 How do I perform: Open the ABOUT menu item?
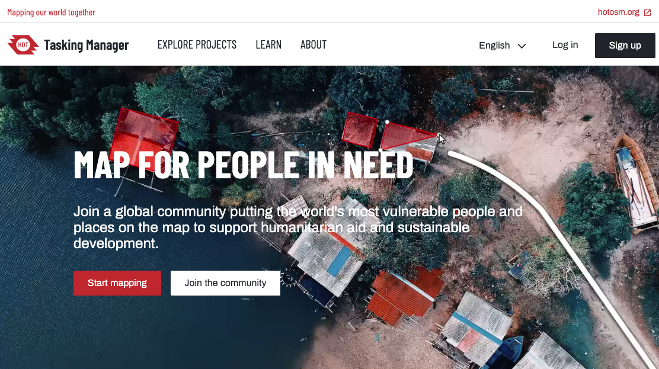click(313, 44)
